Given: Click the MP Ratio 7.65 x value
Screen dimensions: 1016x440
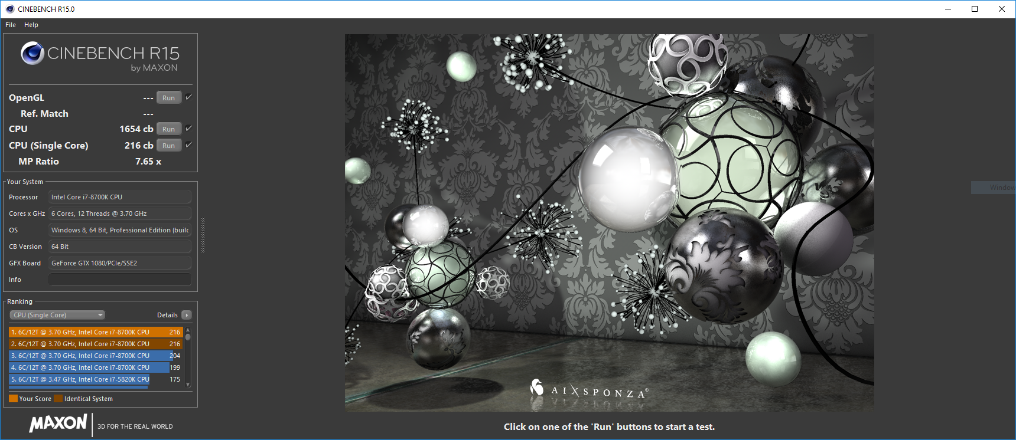Looking at the screenshot, I should 148,161.
